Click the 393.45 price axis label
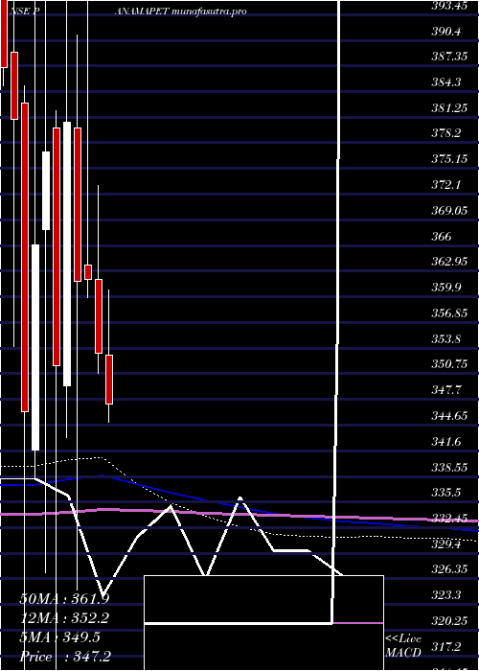Image resolution: width=479 pixels, height=671 pixels. (x=451, y=6)
